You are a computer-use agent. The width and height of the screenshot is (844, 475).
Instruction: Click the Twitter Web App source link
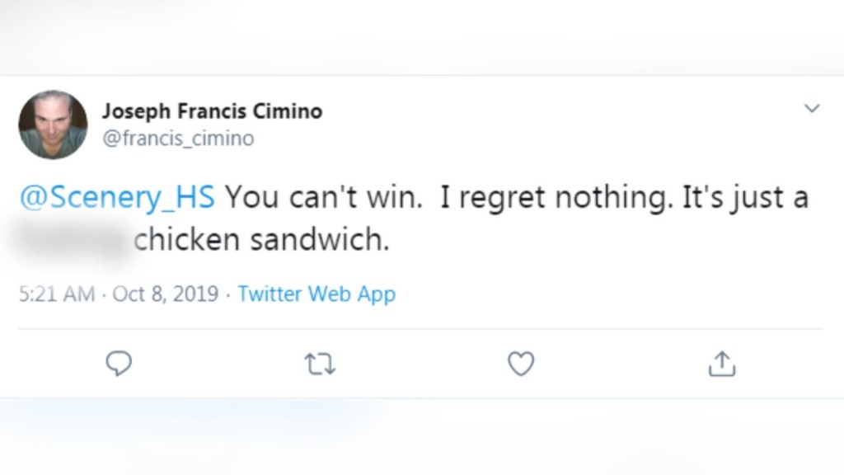(316, 294)
